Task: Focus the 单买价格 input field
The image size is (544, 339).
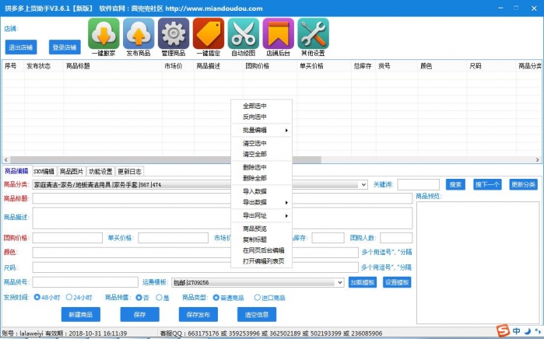Action: pos(173,238)
